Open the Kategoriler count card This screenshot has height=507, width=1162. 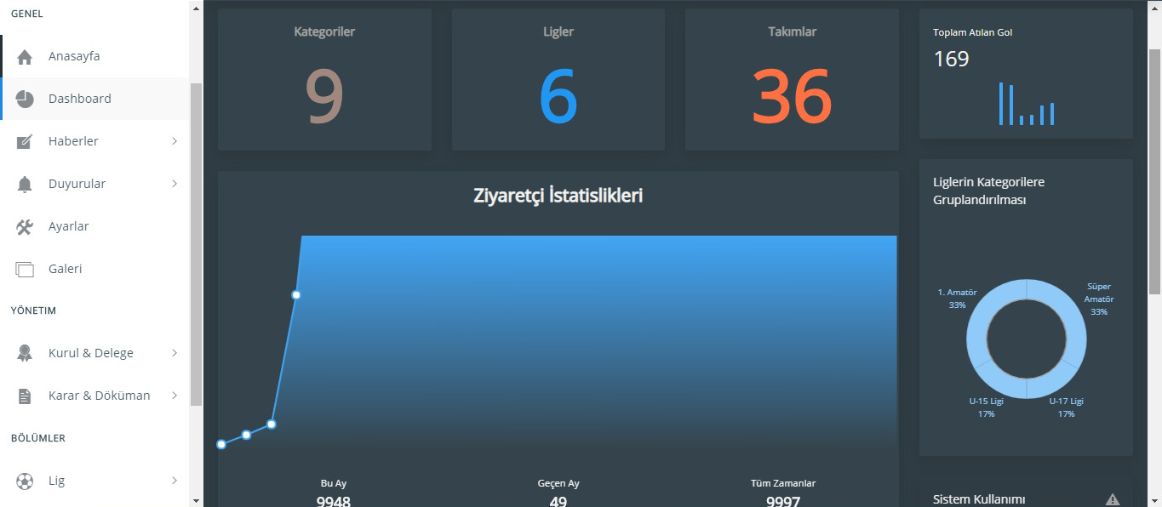tap(324, 80)
